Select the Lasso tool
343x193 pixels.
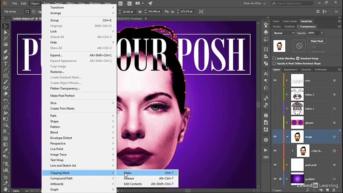click(x=6, y=45)
